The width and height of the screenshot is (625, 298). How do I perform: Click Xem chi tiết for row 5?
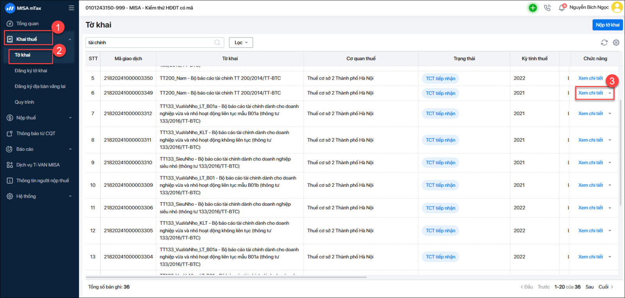[590, 78]
